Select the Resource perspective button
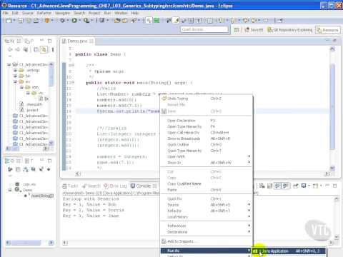The height and width of the screenshot is (257, 343). [x=327, y=30]
